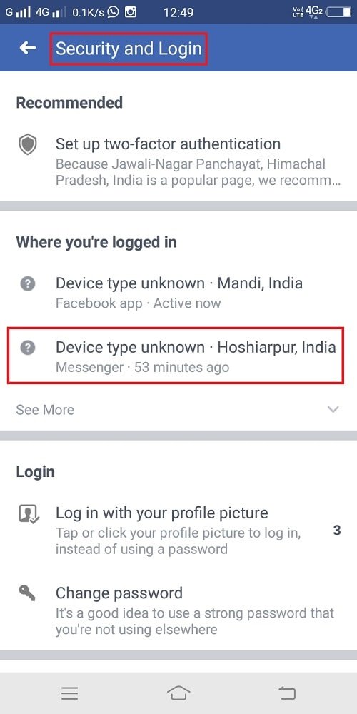Tap the key icon for Change password
Viewport: 357px width, 714px height.
pyautogui.click(x=27, y=593)
